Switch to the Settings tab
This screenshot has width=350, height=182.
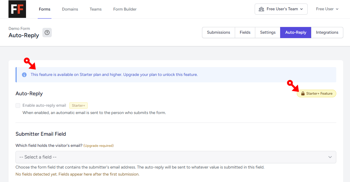coord(268,33)
